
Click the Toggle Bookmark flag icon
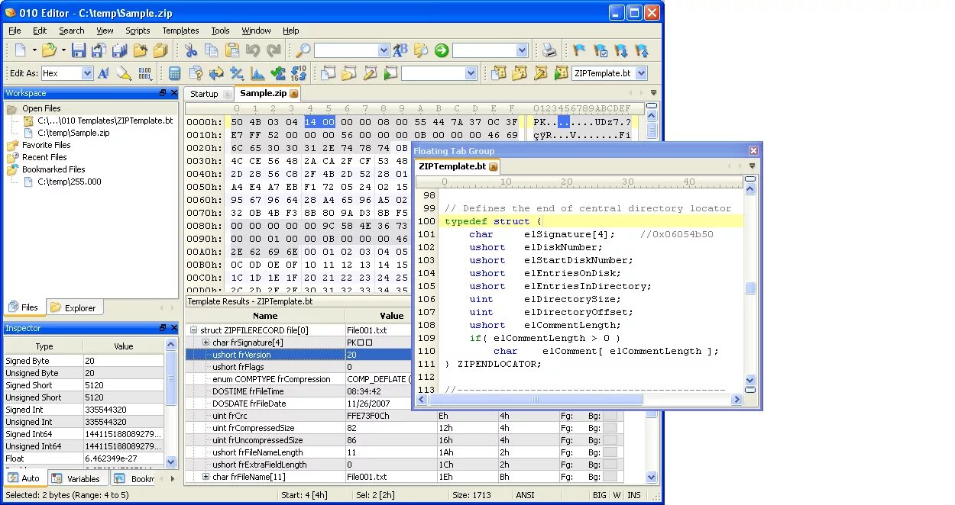[580, 51]
